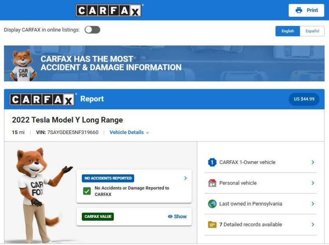Image resolution: width=329 pixels, height=245 pixels.
Task: Click the folder icon for Detailed records
Action: coord(212,224)
